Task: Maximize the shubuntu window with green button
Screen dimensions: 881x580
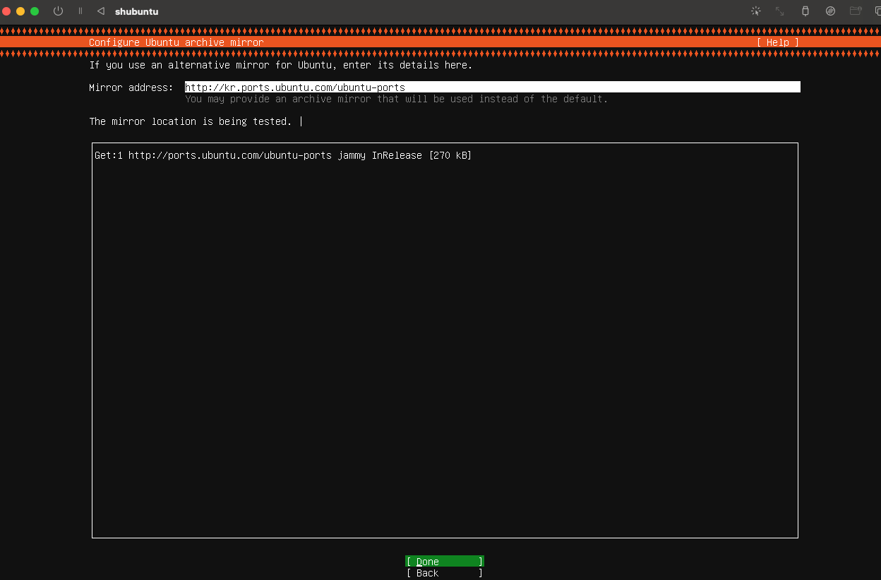Action: click(x=35, y=11)
